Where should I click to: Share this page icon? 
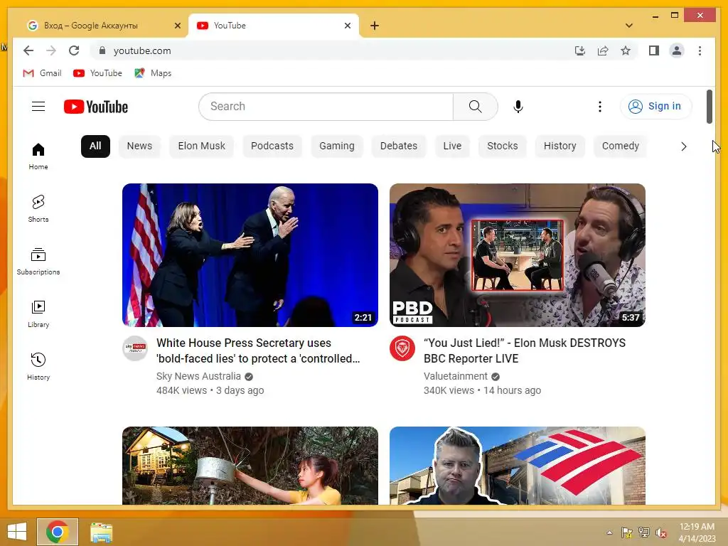tap(603, 50)
